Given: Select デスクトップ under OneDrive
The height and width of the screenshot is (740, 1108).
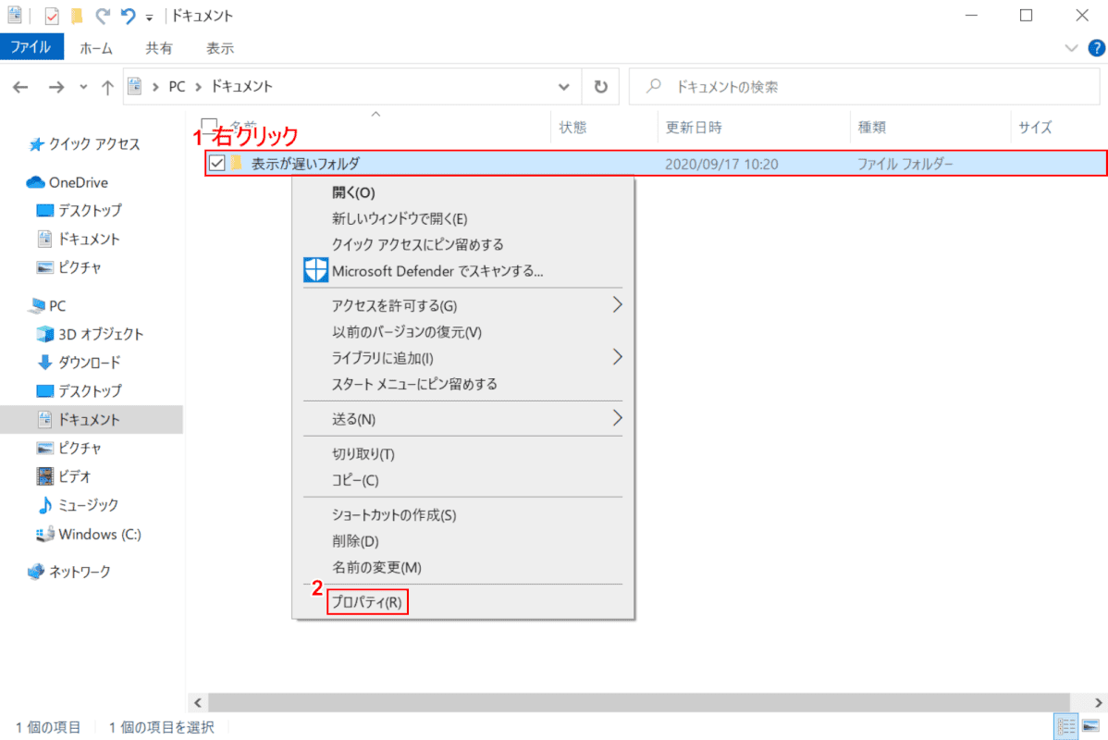Looking at the screenshot, I should pyautogui.click(x=80, y=211).
